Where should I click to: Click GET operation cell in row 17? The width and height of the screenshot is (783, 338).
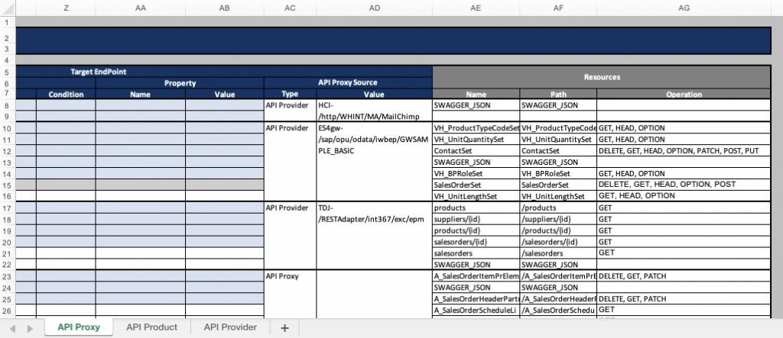[x=684, y=208]
